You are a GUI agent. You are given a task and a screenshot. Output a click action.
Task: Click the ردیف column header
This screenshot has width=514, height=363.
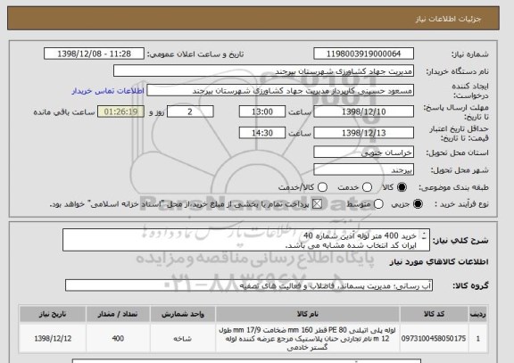click(478, 314)
